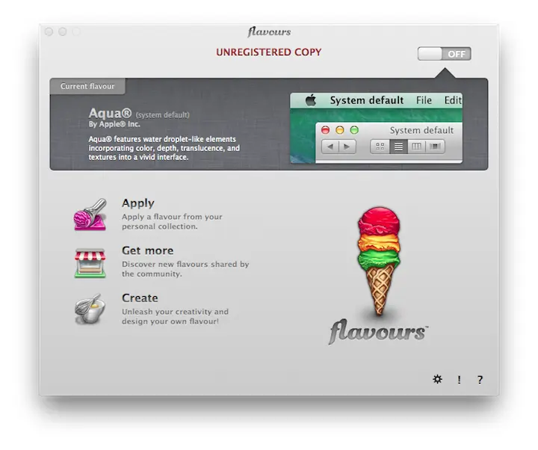Select the Current flavour tab
Viewport: 538px width, 450px height.
(87, 86)
